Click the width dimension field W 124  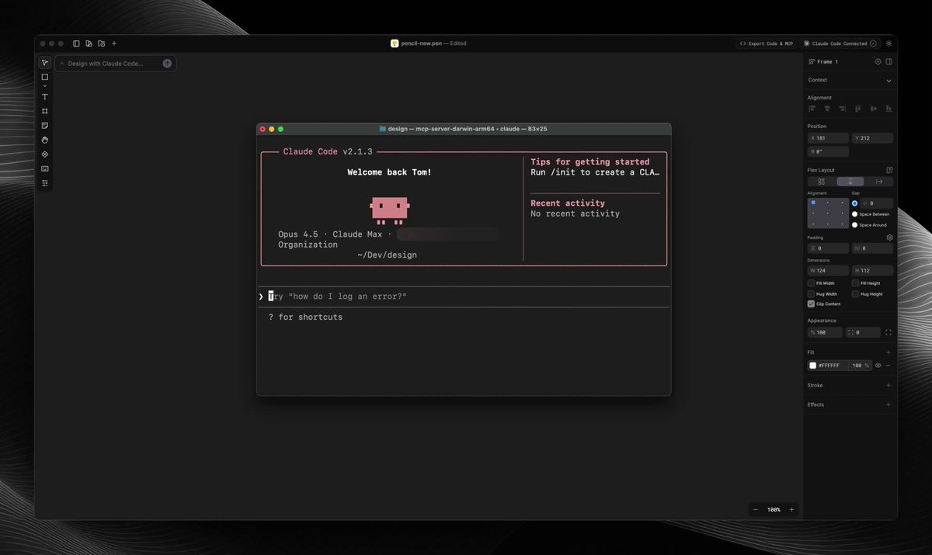(828, 271)
